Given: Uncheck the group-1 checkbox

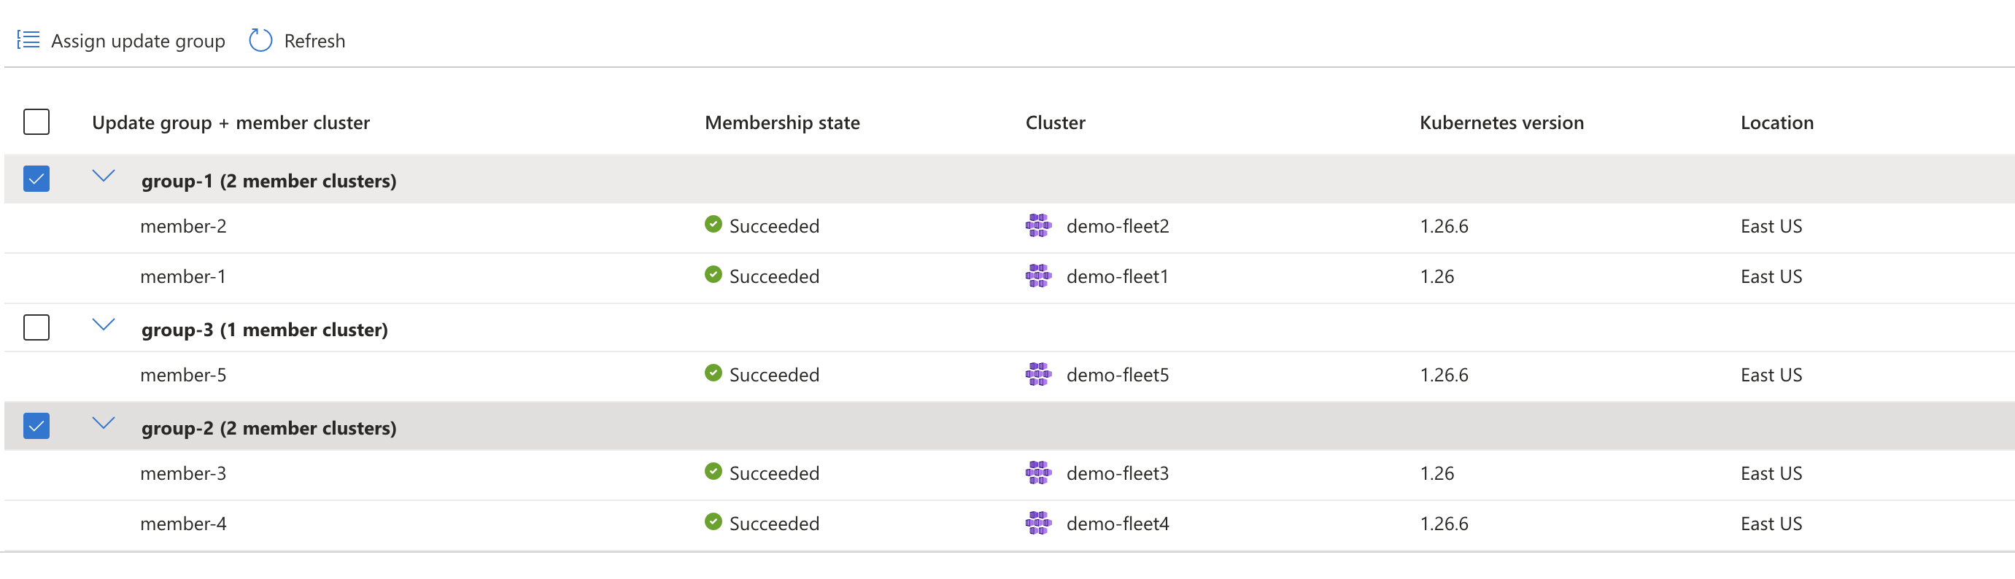Looking at the screenshot, I should pos(36,179).
